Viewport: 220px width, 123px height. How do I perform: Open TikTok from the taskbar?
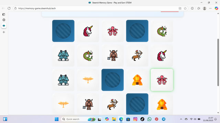[142, 119]
